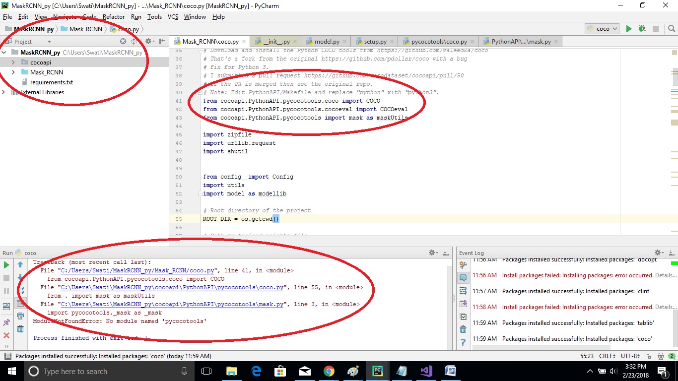Open Chrome from the taskbar
678x381 pixels.
tap(330, 371)
